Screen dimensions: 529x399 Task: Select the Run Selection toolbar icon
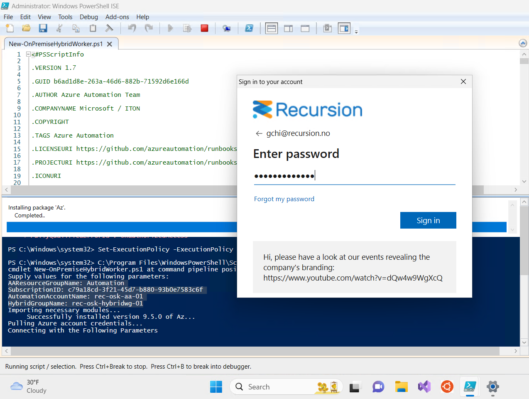click(187, 28)
